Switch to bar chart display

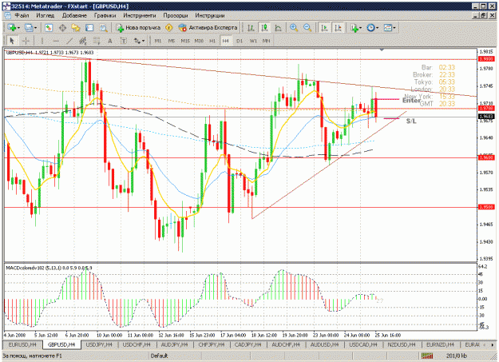click(251, 28)
